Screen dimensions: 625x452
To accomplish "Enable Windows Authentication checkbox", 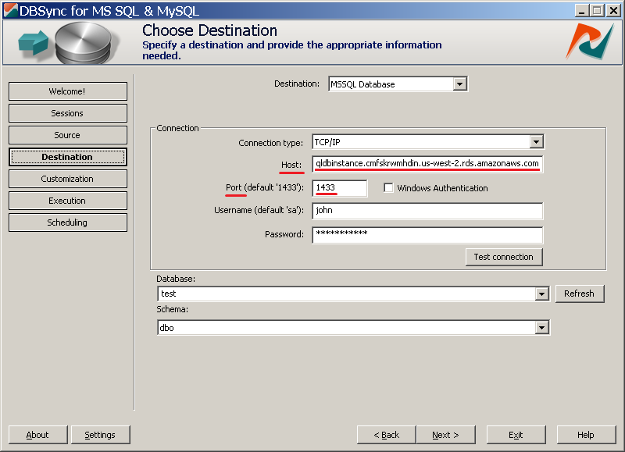I will [388, 187].
